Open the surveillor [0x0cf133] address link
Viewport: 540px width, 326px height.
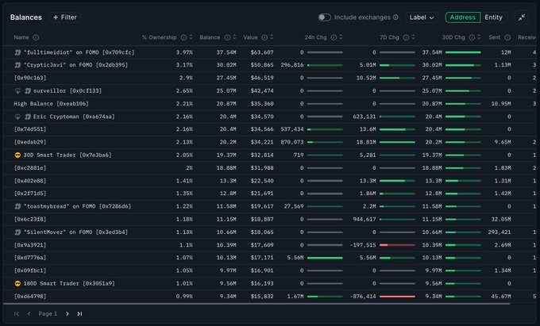(x=67, y=90)
